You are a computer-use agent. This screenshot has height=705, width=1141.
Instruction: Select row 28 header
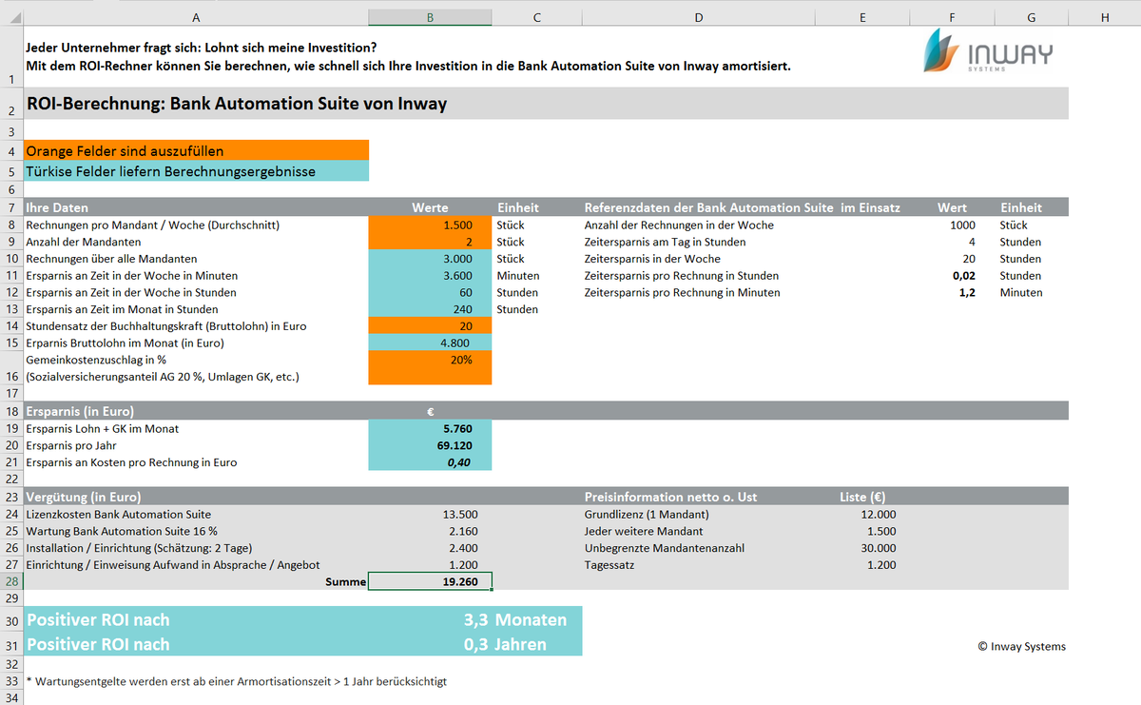(11, 581)
